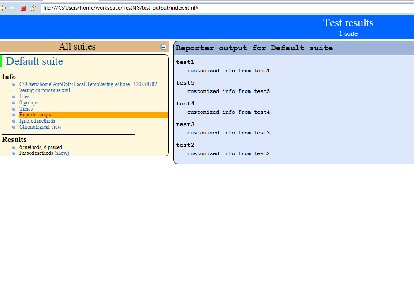This screenshot has height=305, width=414.
Task: Click the back navigation arrow icon
Action: [4, 7]
